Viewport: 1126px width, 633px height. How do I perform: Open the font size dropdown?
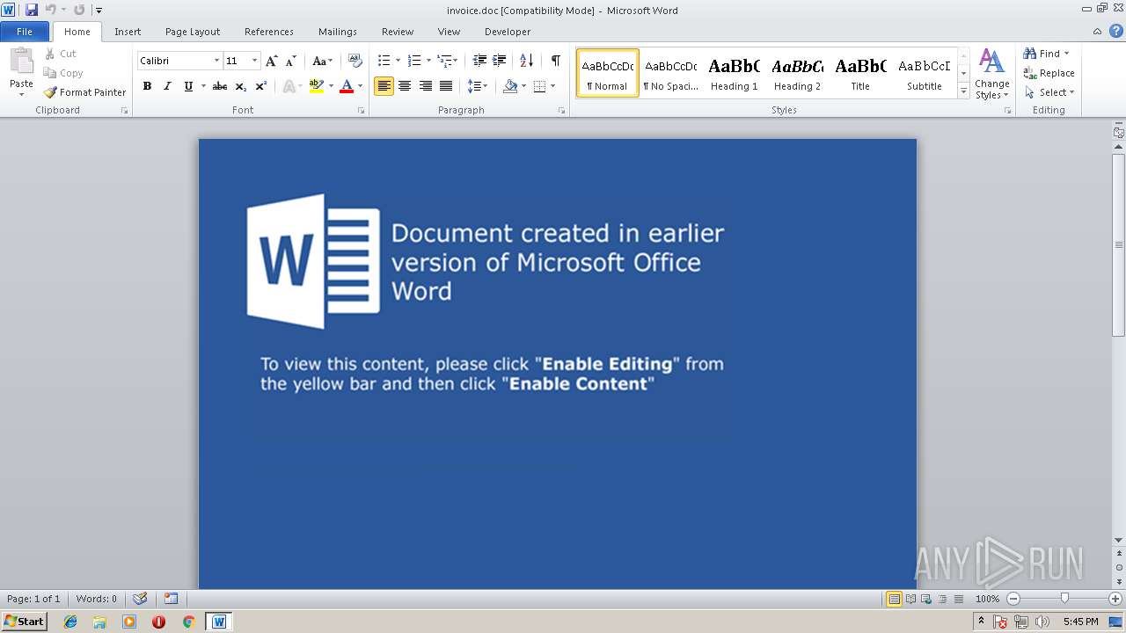[x=255, y=61]
